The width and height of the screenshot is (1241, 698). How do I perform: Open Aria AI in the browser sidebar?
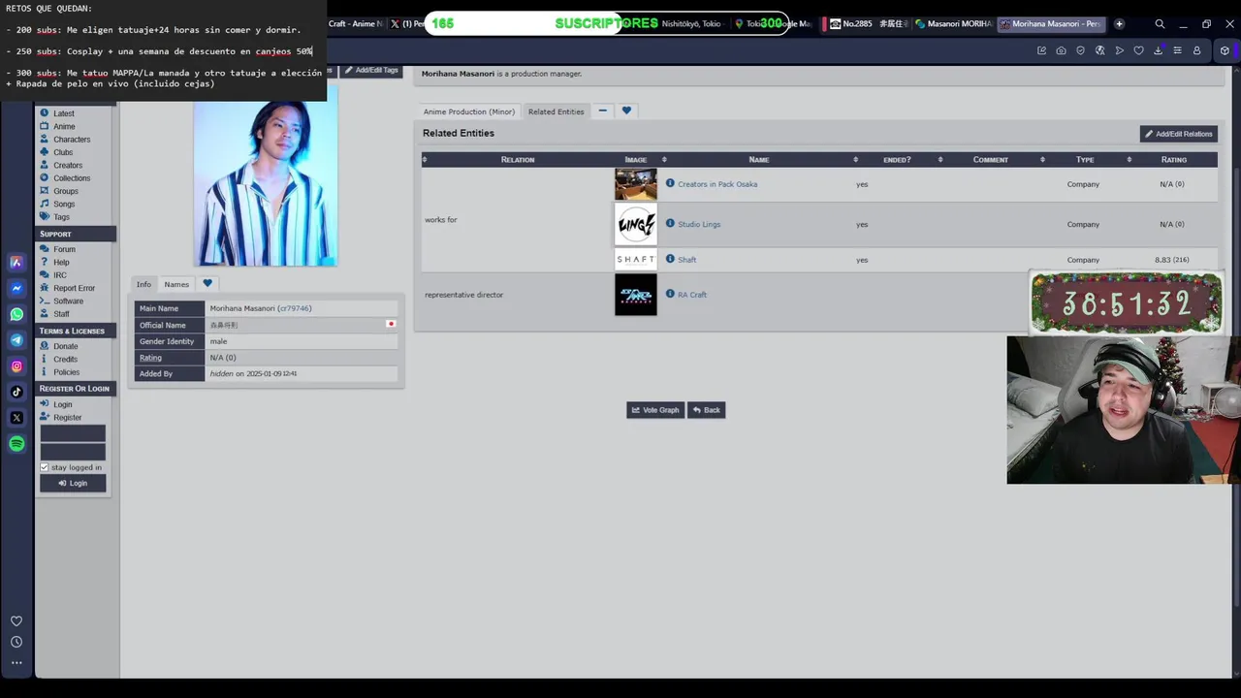[x=16, y=263]
